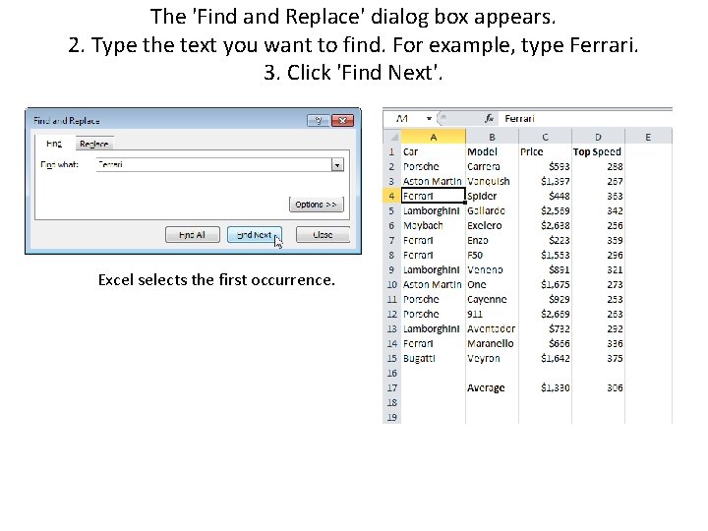Click 'Aston Martin' cell in row 3
Image resolution: width=708 pixels, height=531 pixels.
pyautogui.click(x=434, y=181)
